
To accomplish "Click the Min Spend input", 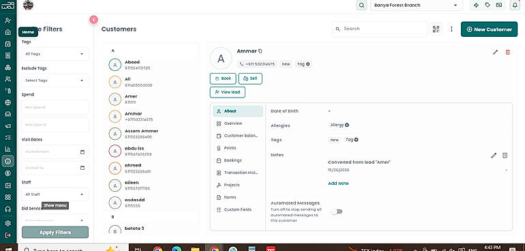I will [55, 107].
